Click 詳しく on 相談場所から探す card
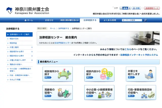This screenshot has width=162, height=108. pyautogui.click(x=48, y=77)
